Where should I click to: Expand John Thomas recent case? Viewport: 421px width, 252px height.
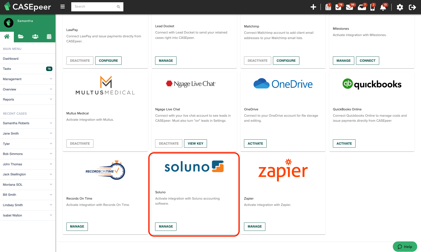tap(28, 164)
